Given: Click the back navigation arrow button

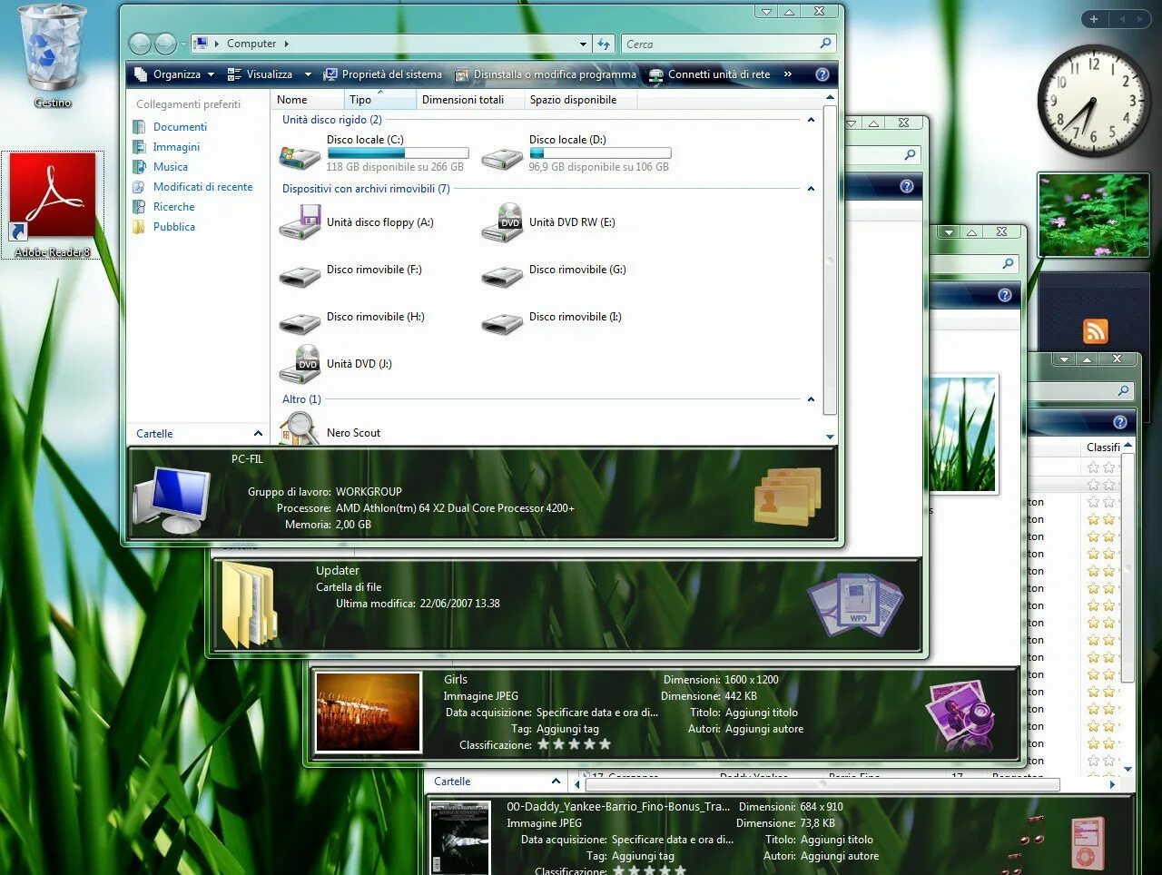Looking at the screenshot, I should pos(139,44).
